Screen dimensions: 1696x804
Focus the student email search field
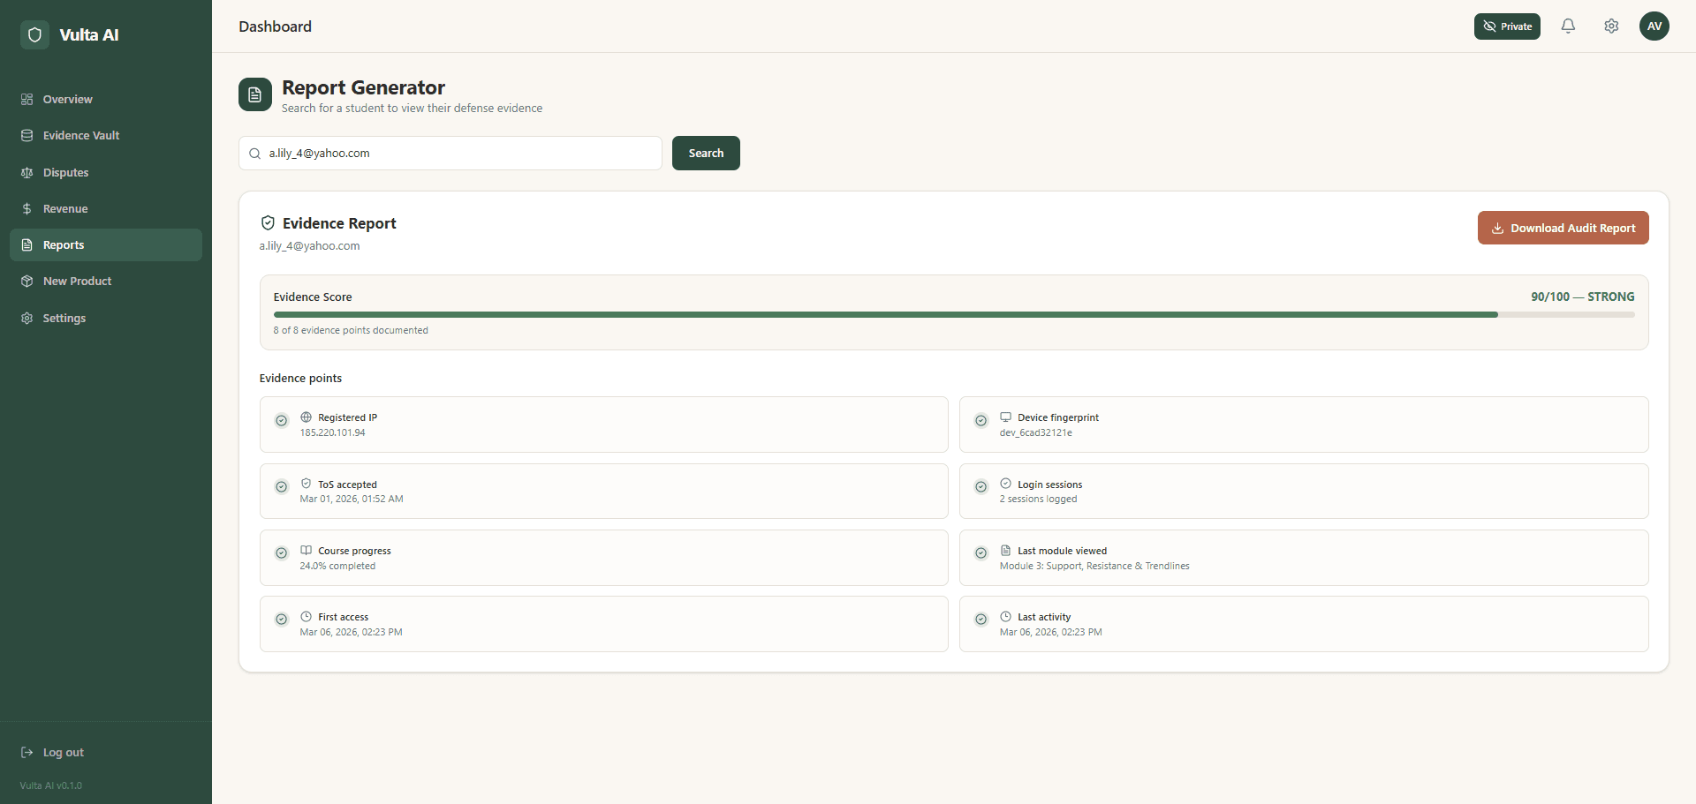(459, 154)
